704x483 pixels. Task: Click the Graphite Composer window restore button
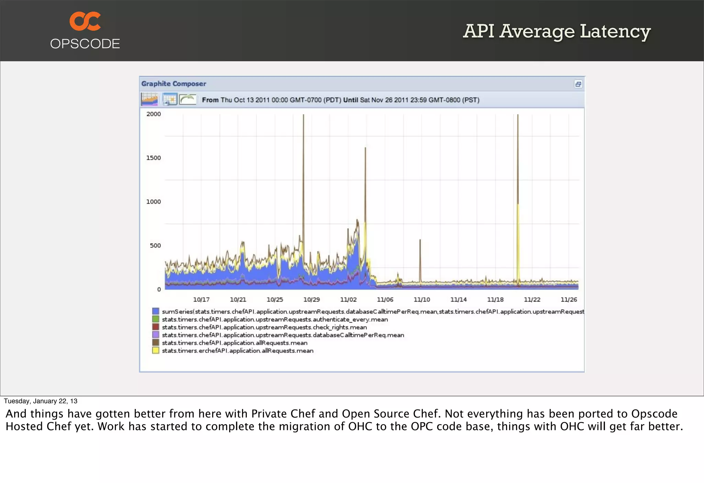pyautogui.click(x=578, y=84)
